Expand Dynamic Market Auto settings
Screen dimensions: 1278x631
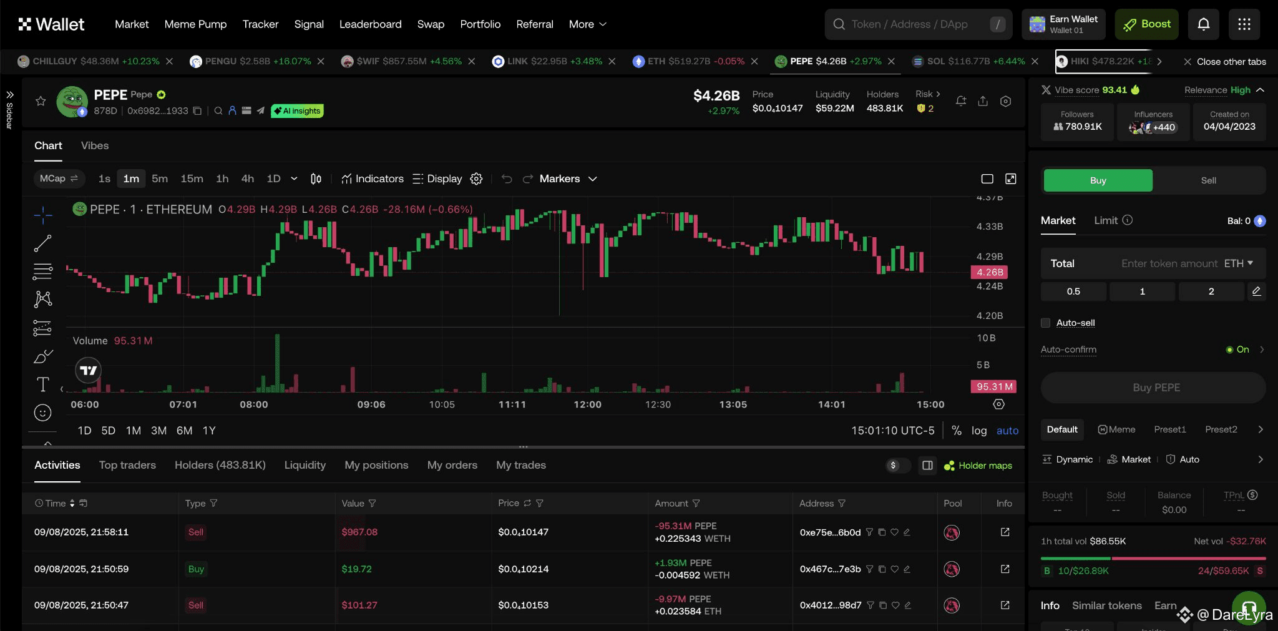pos(1261,459)
